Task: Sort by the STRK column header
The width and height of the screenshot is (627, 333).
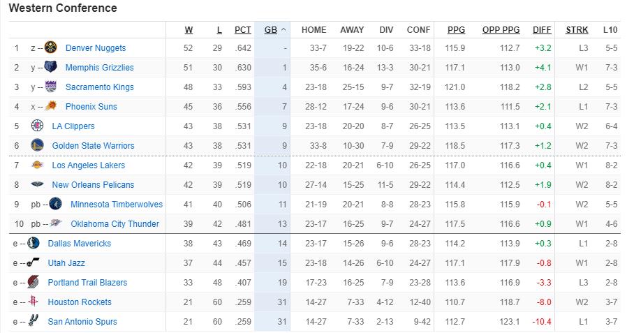Action: pyautogui.click(x=577, y=30)
